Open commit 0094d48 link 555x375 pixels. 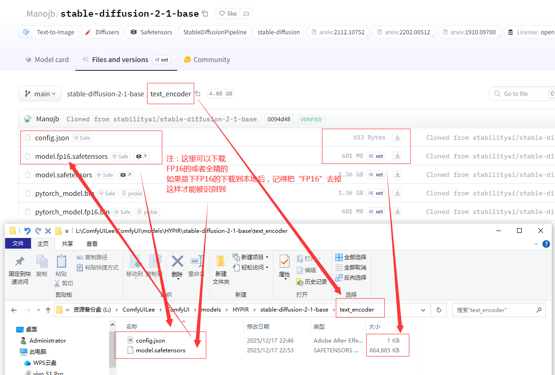tap(279, 119)
